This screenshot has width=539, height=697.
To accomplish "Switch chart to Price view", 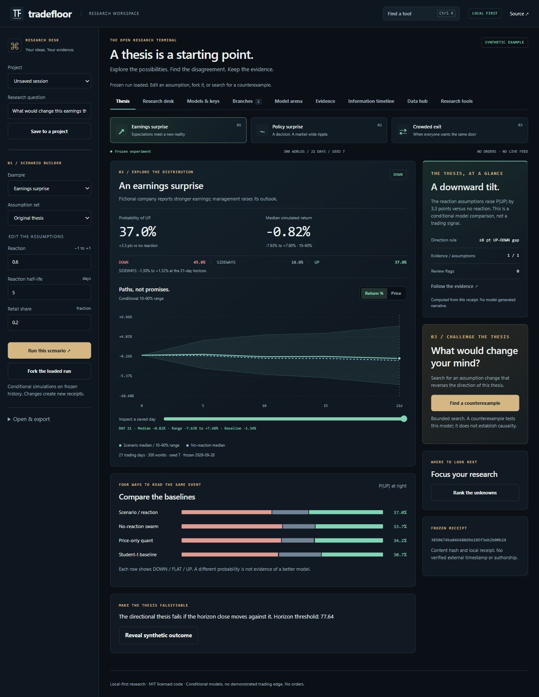I will coord(396,293).
